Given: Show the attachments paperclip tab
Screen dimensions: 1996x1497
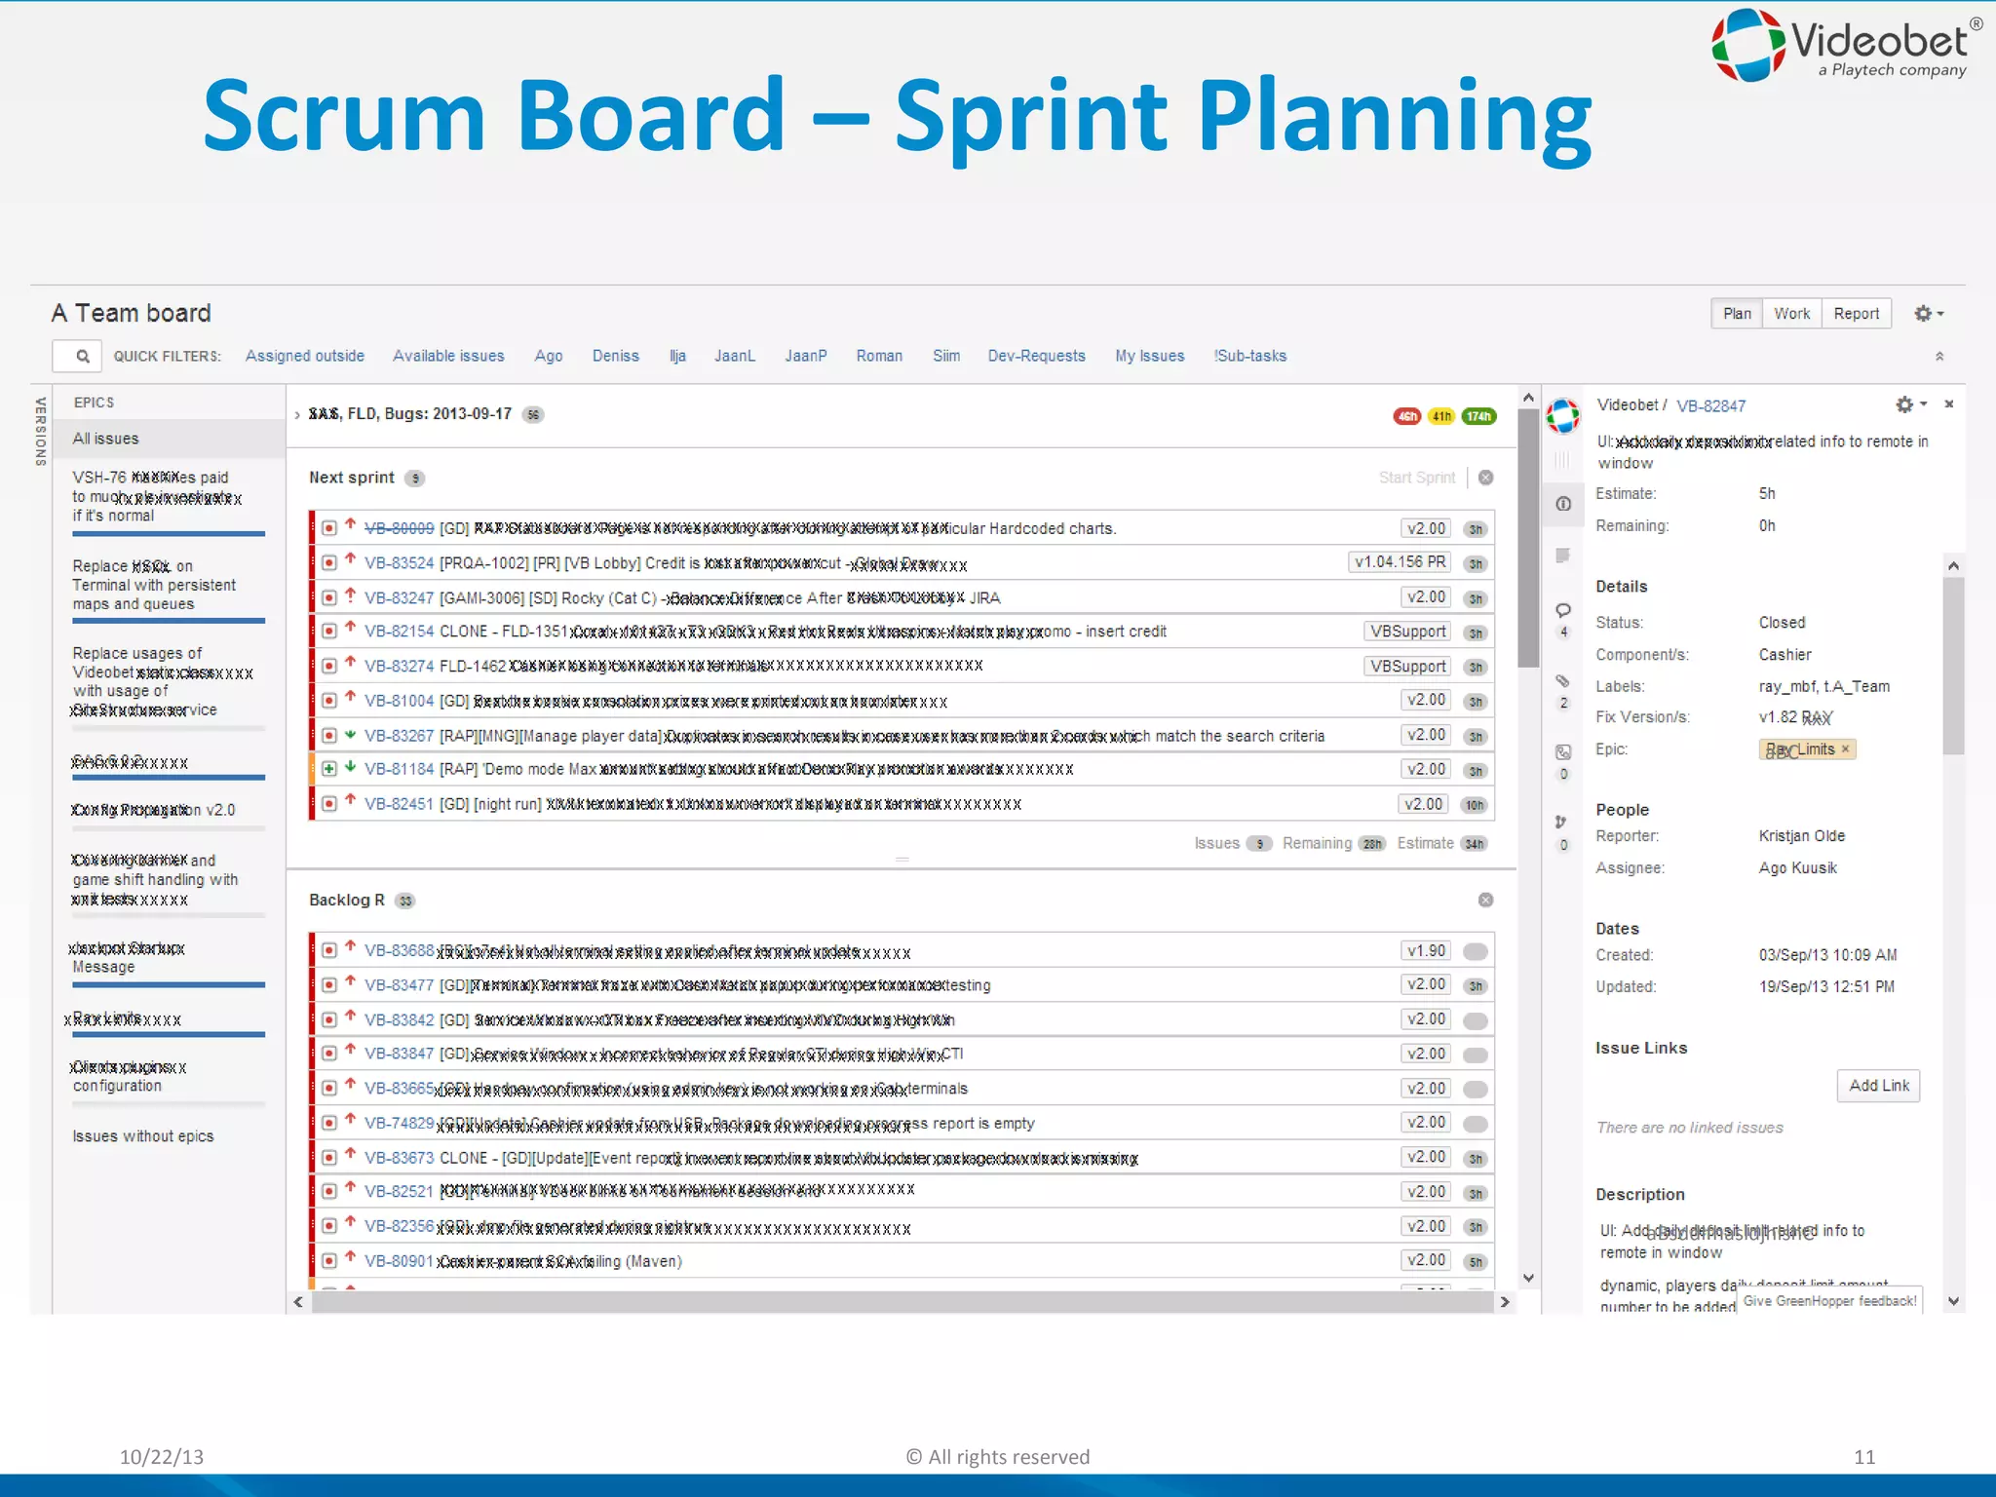Looking at the screenshot, I should 1563,680.
